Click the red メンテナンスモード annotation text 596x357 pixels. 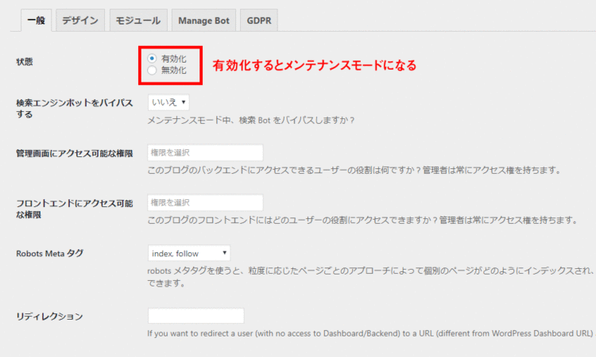[315, 65]
